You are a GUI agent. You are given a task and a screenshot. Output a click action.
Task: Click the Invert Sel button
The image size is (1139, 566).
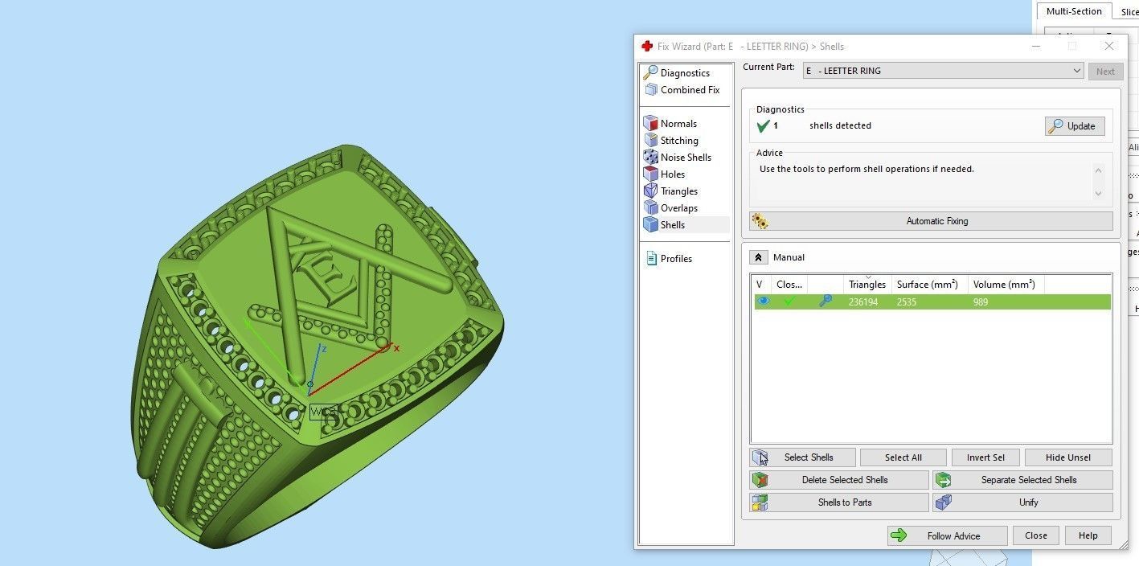point(985,457)
